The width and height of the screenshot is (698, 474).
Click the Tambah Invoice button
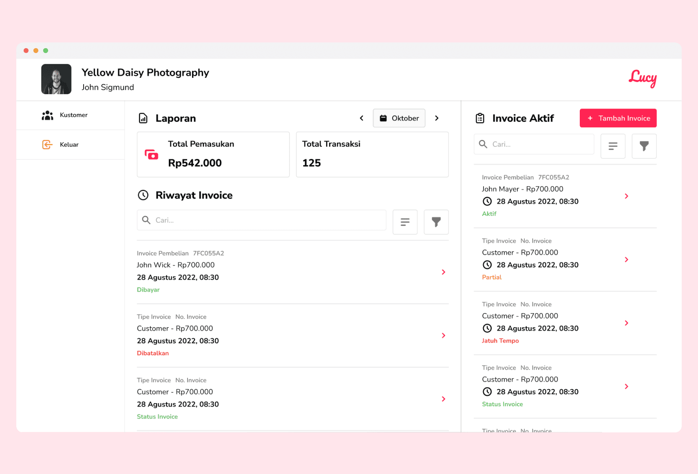(x=618, y=118)
